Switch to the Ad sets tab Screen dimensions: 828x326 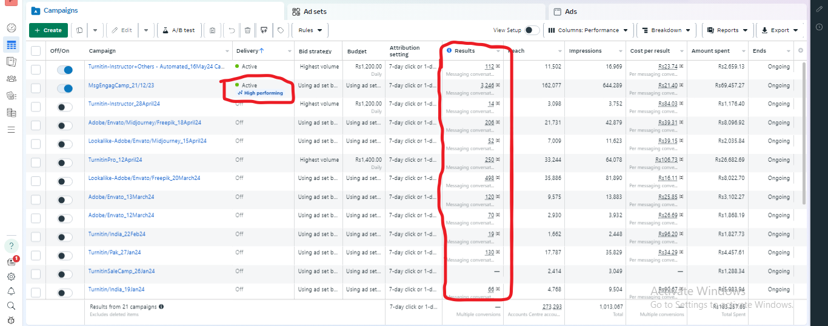[315, 12]
